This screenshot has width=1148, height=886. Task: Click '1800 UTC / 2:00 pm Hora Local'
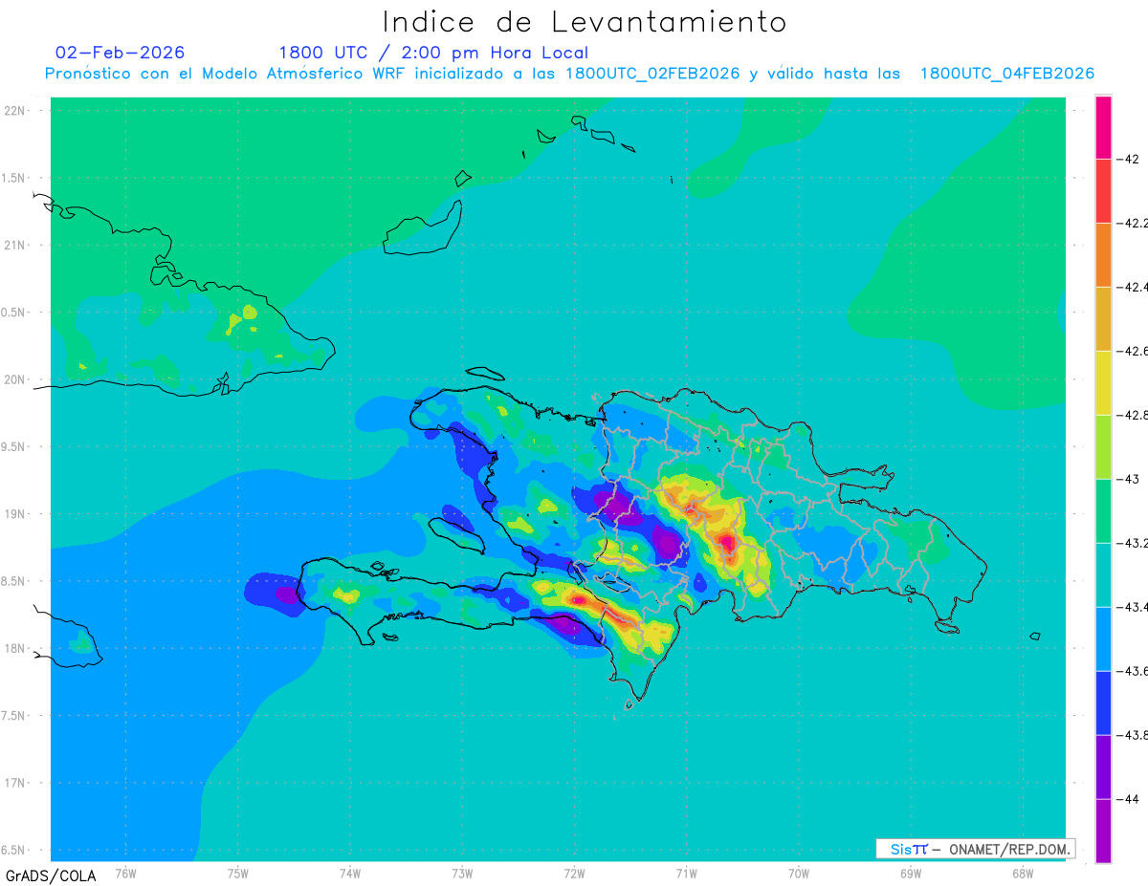[433, 53]
